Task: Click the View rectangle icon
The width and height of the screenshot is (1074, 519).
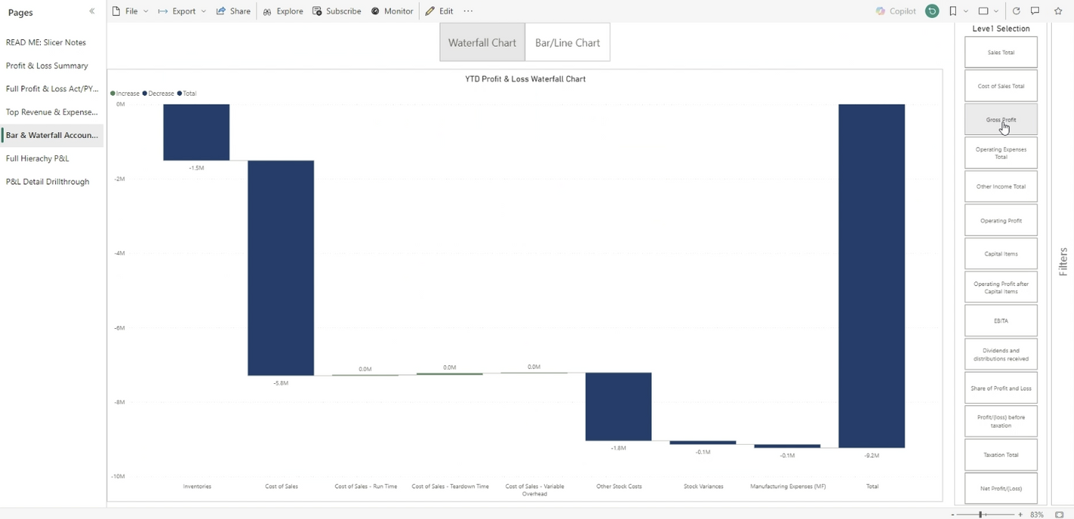Action: coord(983,11)
